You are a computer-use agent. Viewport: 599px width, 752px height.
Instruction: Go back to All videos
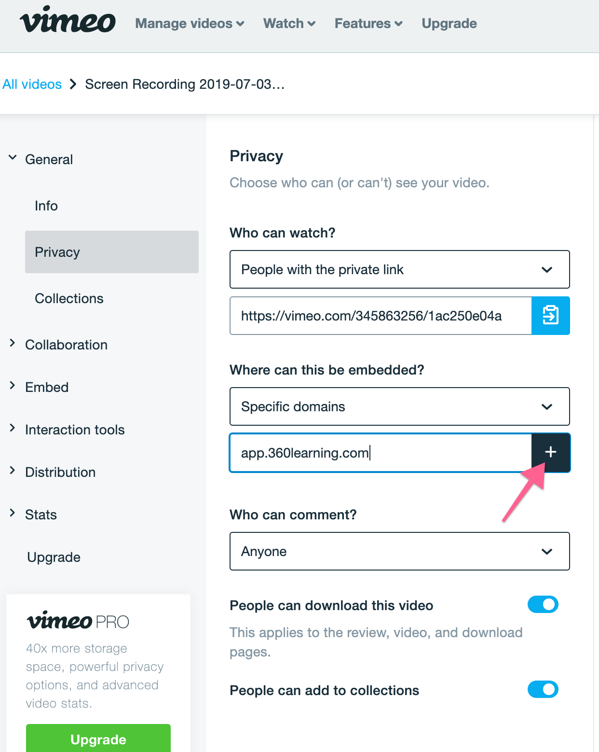32,84
